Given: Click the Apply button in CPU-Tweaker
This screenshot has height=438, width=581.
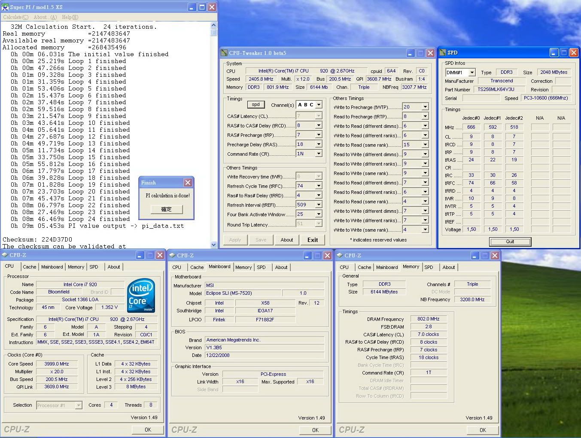Looking at the screenshot, I should (x=235, y=240).
